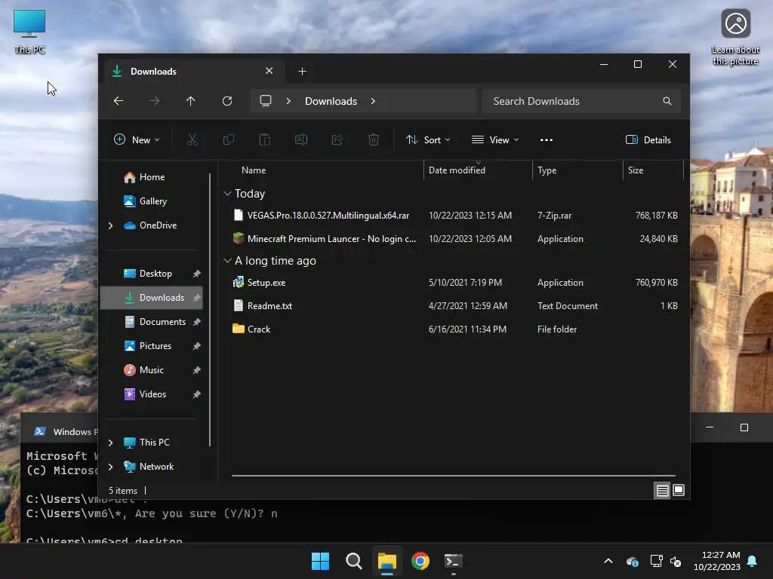
Task: Click the horizontal scrollbar in file list
Action: tap(454, 476)
